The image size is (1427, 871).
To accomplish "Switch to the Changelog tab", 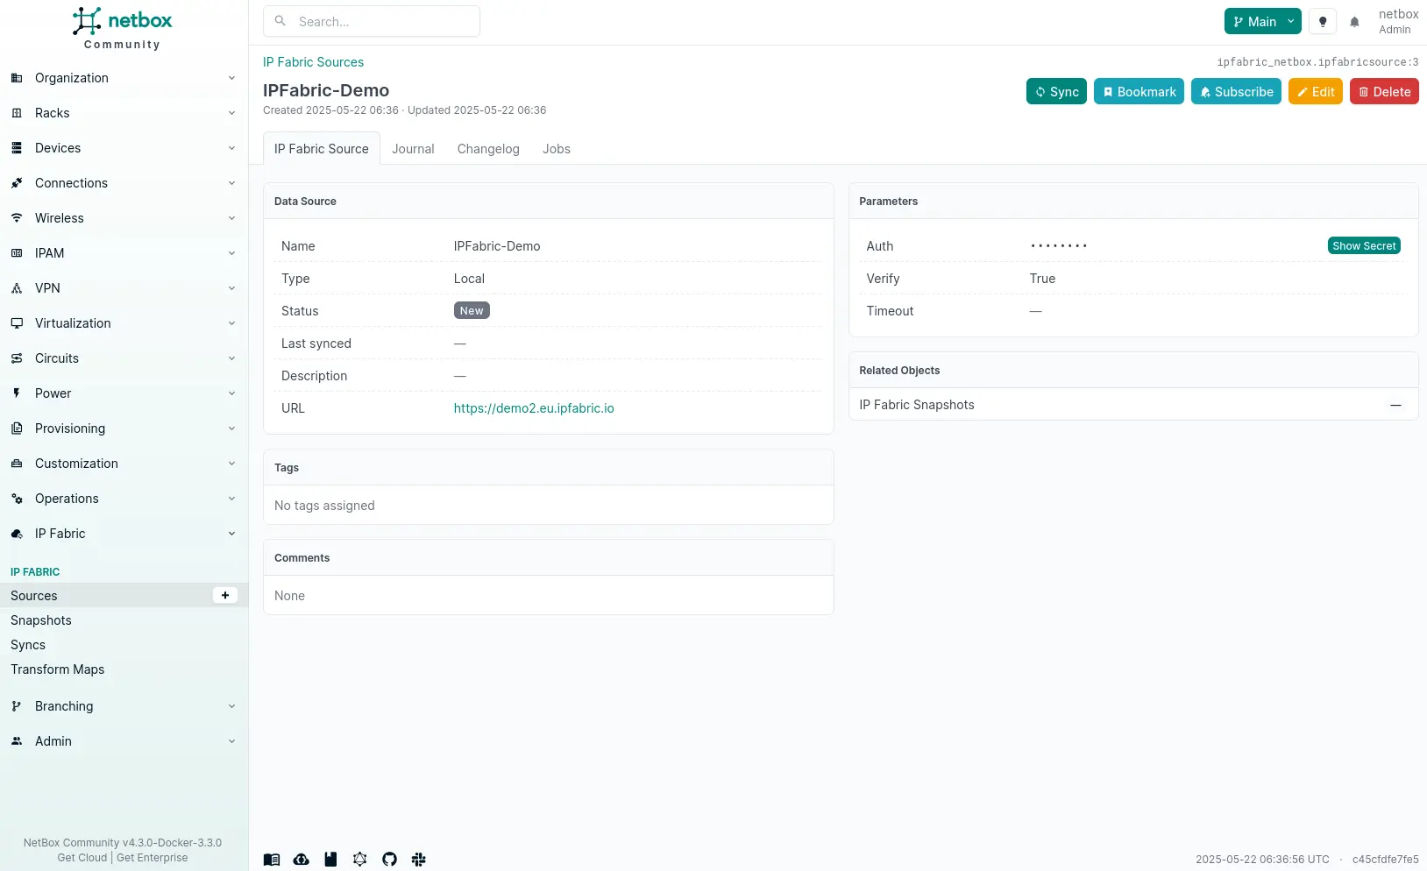I will [488, 149].
